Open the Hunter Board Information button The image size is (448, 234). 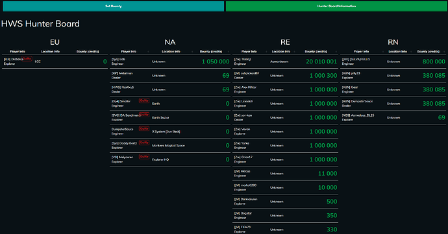coord(336,6)
